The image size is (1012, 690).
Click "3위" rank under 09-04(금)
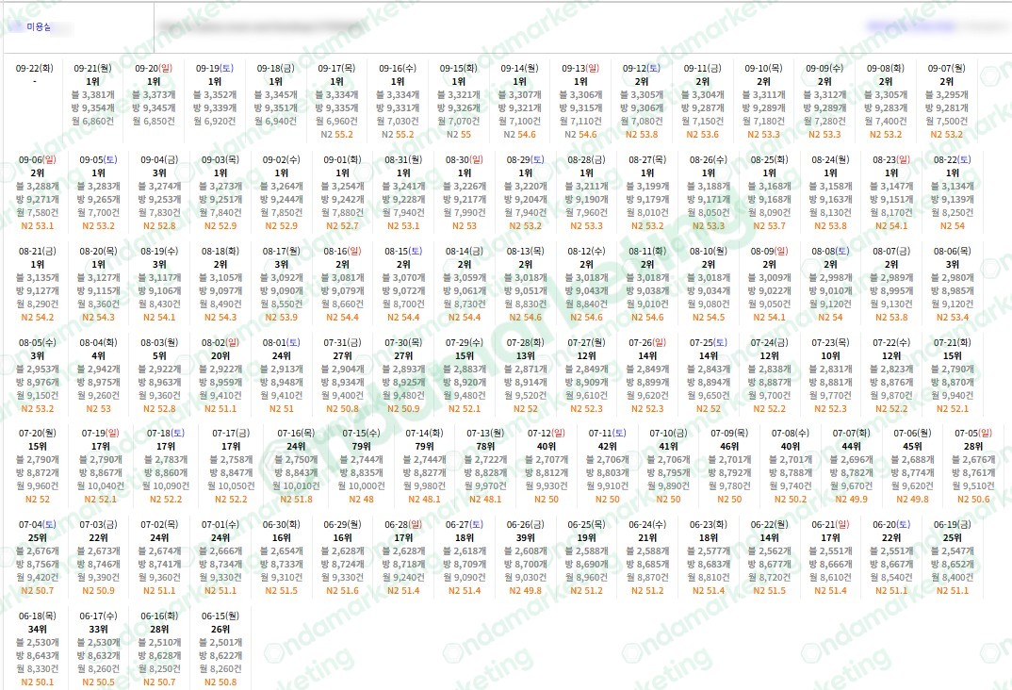click(159, 173)
